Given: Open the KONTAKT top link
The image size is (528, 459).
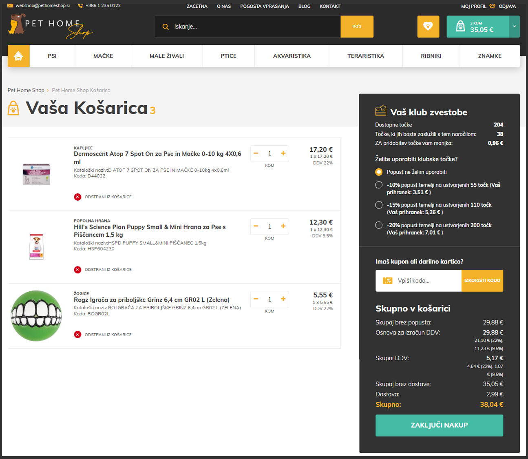Looking at the screenshot, I should pos(330,6).
